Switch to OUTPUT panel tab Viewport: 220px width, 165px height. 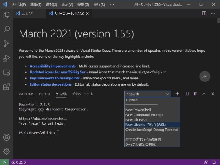(45, 94)
